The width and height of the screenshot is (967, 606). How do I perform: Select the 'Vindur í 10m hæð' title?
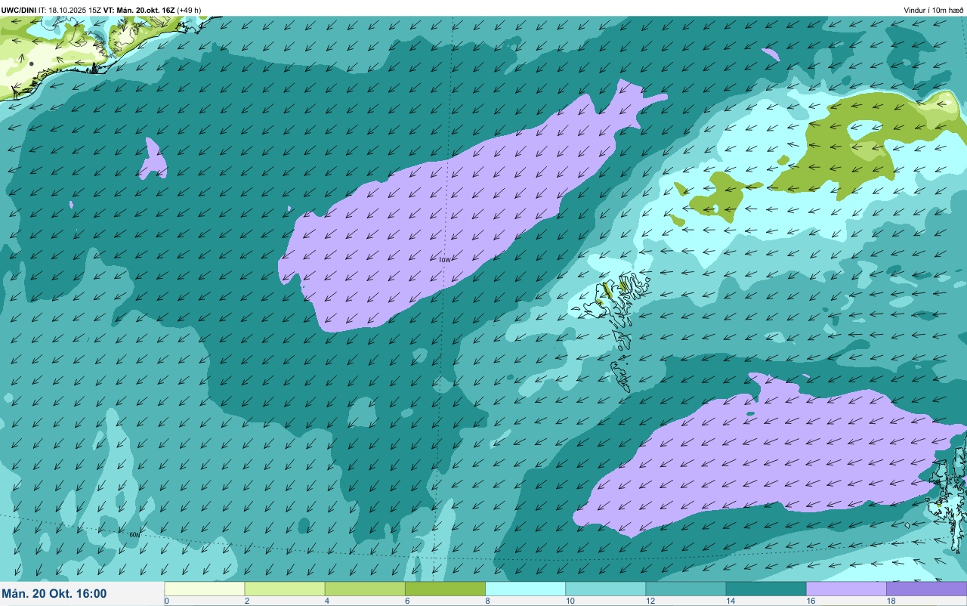[x=934, y=10]
